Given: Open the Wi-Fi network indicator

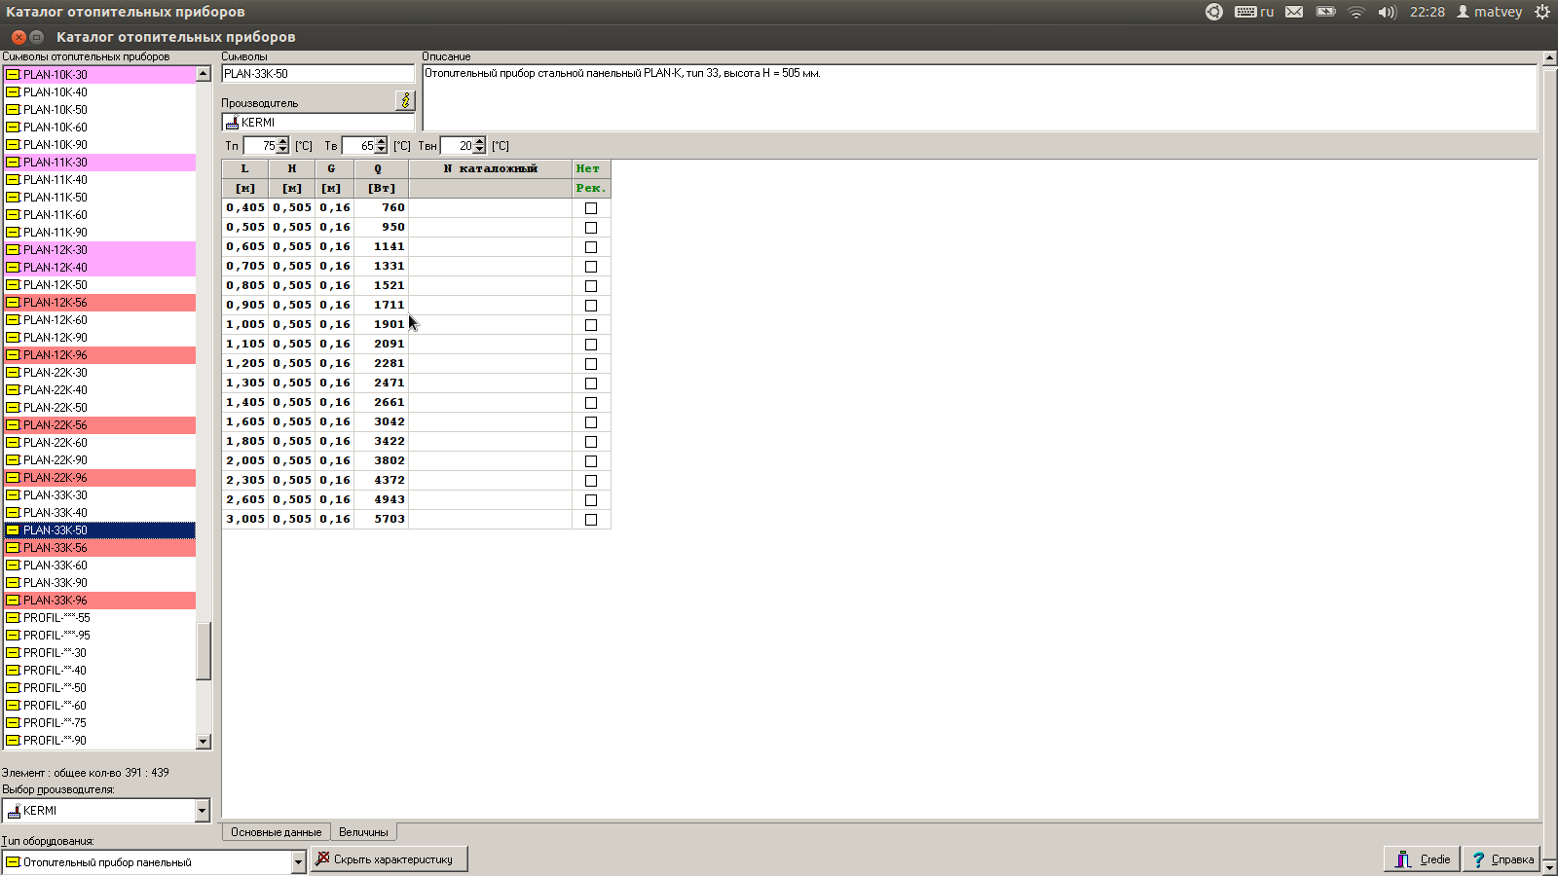Looking at the screenshot, I should click(1356, 12).
